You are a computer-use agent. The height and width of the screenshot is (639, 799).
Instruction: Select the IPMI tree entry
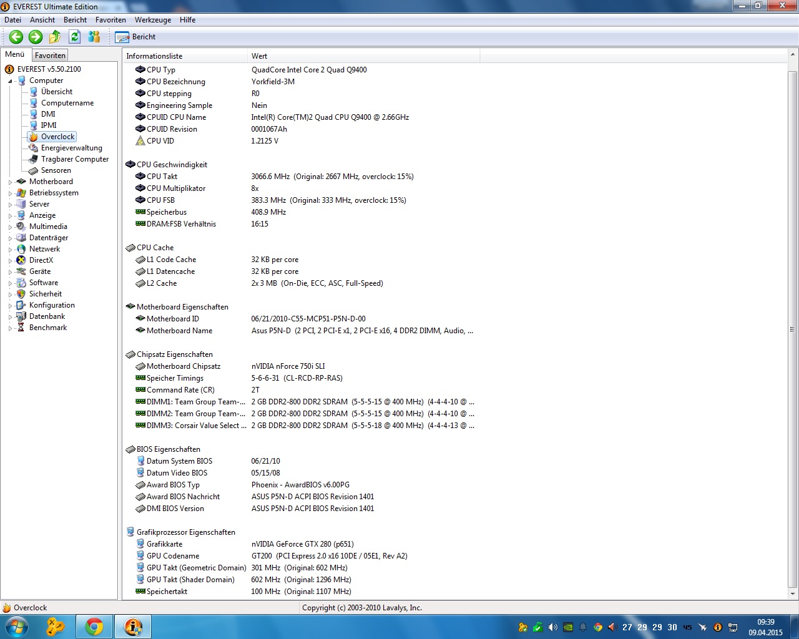tap(49, 125)
